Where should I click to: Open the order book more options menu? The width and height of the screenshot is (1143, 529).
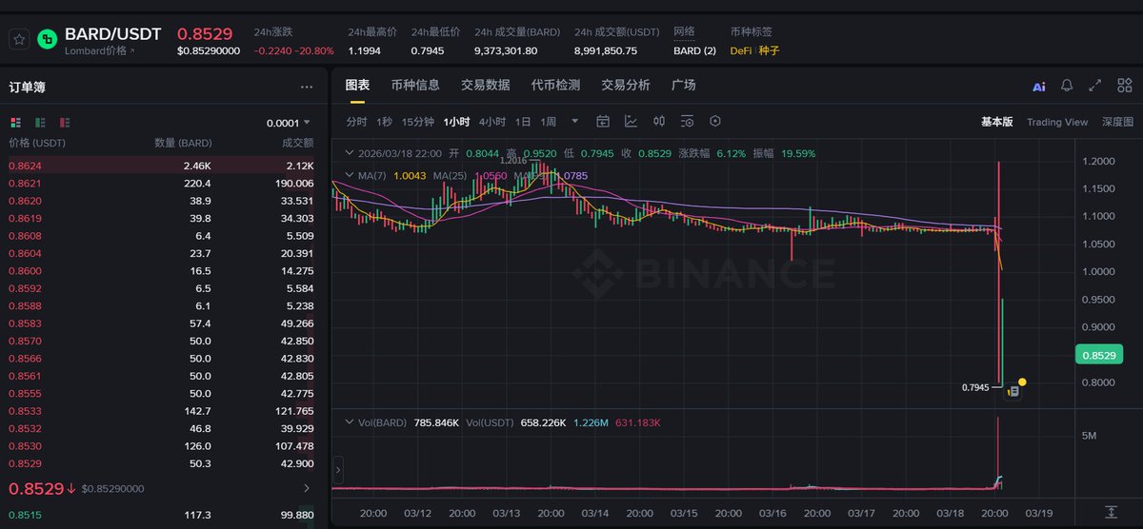307,87
